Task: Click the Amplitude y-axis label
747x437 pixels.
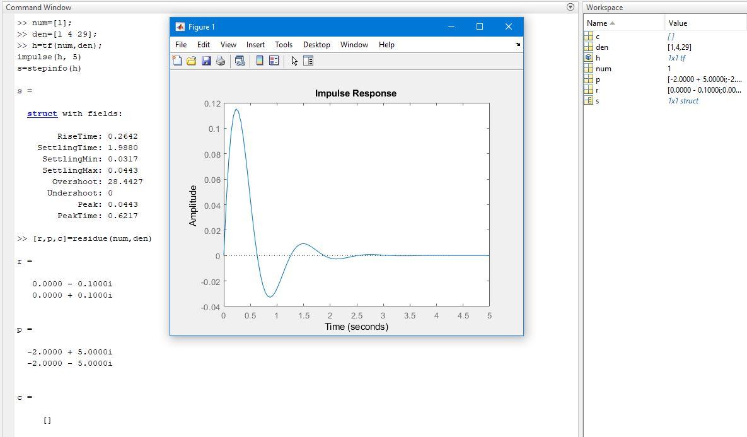Action: pos(192,206)
